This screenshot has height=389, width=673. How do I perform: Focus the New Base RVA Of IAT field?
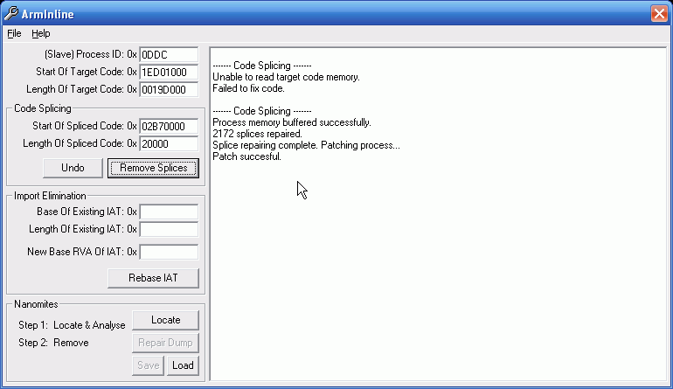coord(169,252)
